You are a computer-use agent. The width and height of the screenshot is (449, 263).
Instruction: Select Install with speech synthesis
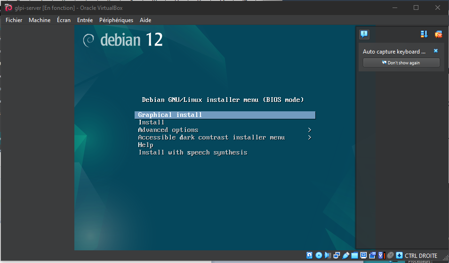(192, 152)
